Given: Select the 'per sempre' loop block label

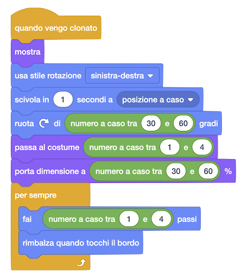Looking at the screenshot, I should tap(36, 195).
